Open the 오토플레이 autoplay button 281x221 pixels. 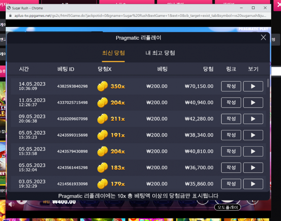[227, 207]
